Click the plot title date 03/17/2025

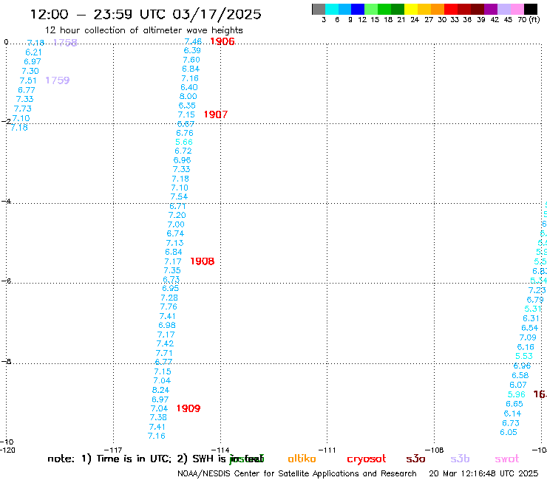(217, 14)
